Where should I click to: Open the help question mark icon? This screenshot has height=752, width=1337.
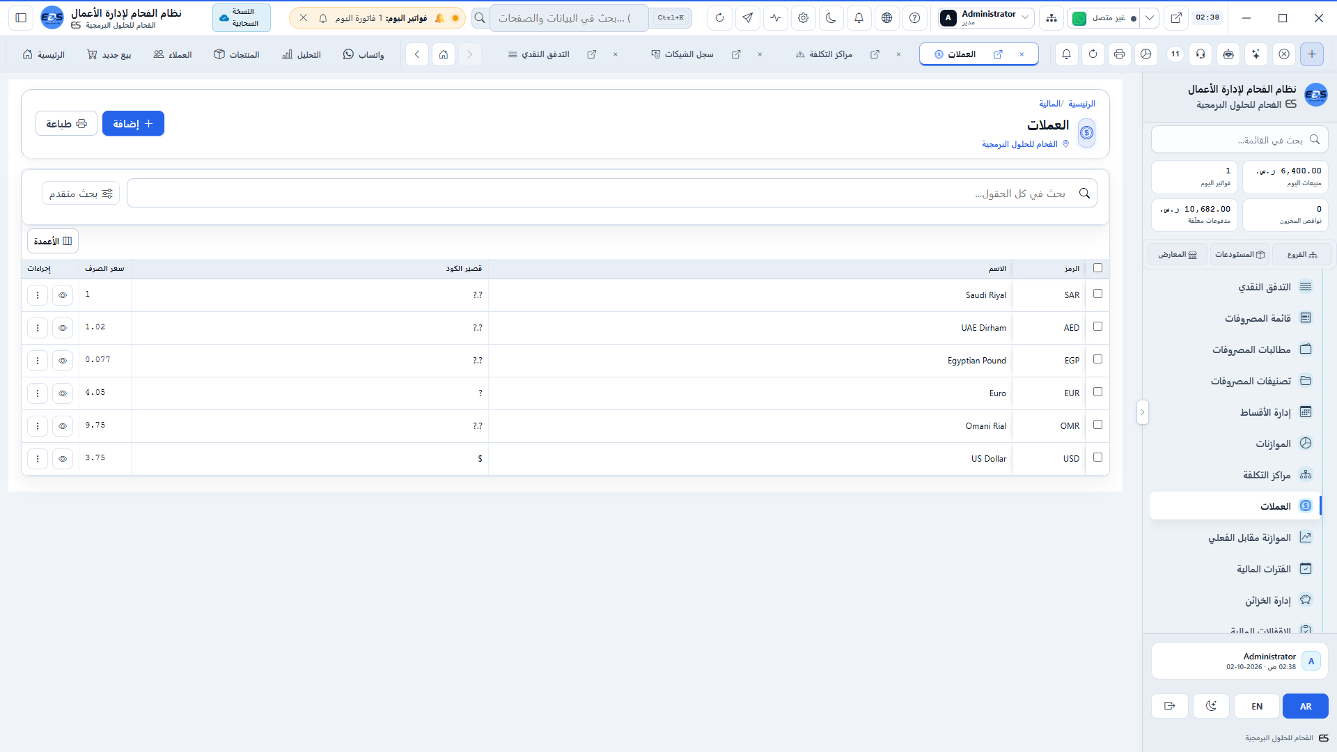914,18
